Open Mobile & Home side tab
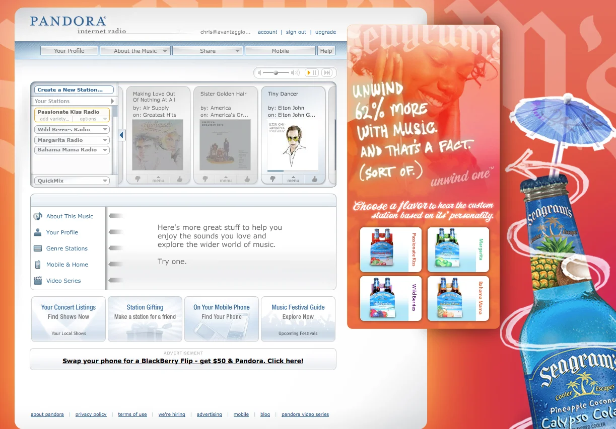Screen dimensions: 616x429 [x=68, y=265]
